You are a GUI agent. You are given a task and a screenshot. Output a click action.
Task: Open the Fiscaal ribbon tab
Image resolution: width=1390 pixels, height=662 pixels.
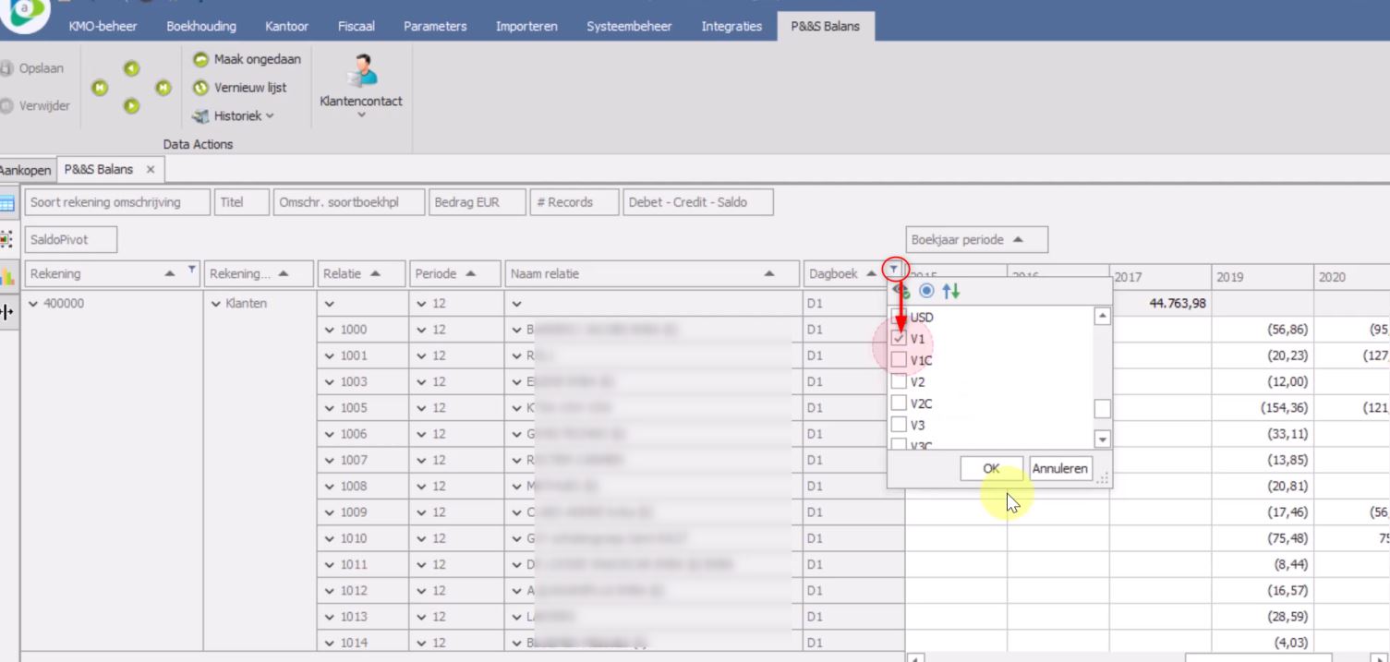click(356, 27)
